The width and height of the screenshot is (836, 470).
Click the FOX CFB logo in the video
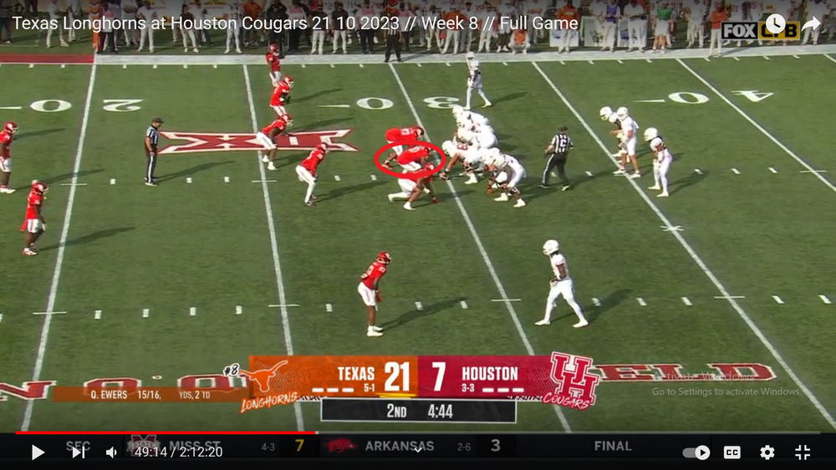[749, 31]
